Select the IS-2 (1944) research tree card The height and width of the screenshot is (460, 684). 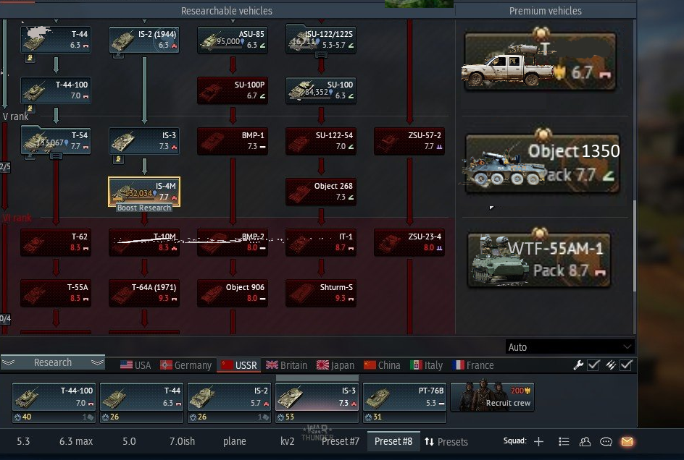[144, 40]
